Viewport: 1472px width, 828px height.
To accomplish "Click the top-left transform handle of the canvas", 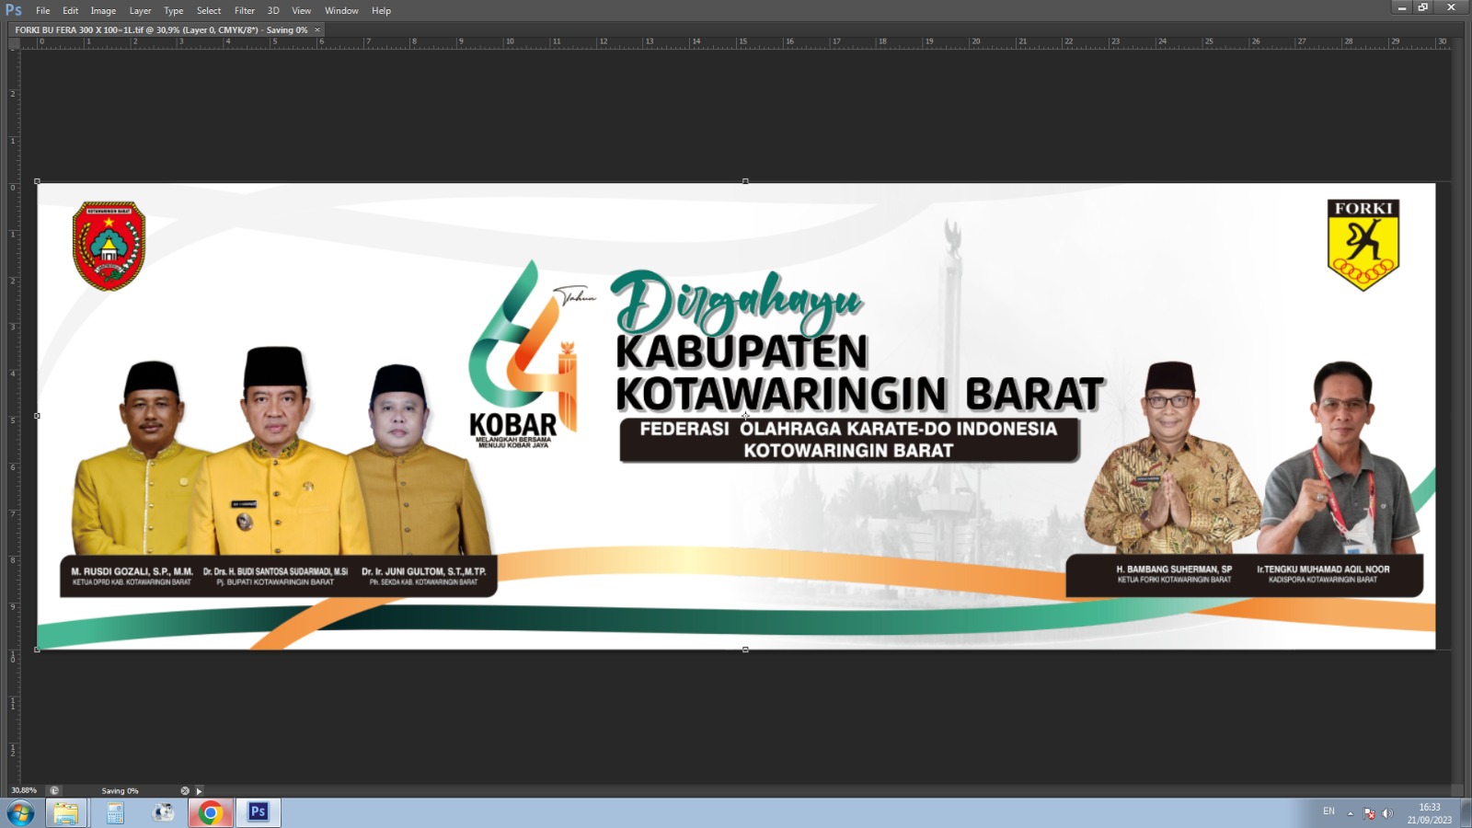I will click(37, 181).
